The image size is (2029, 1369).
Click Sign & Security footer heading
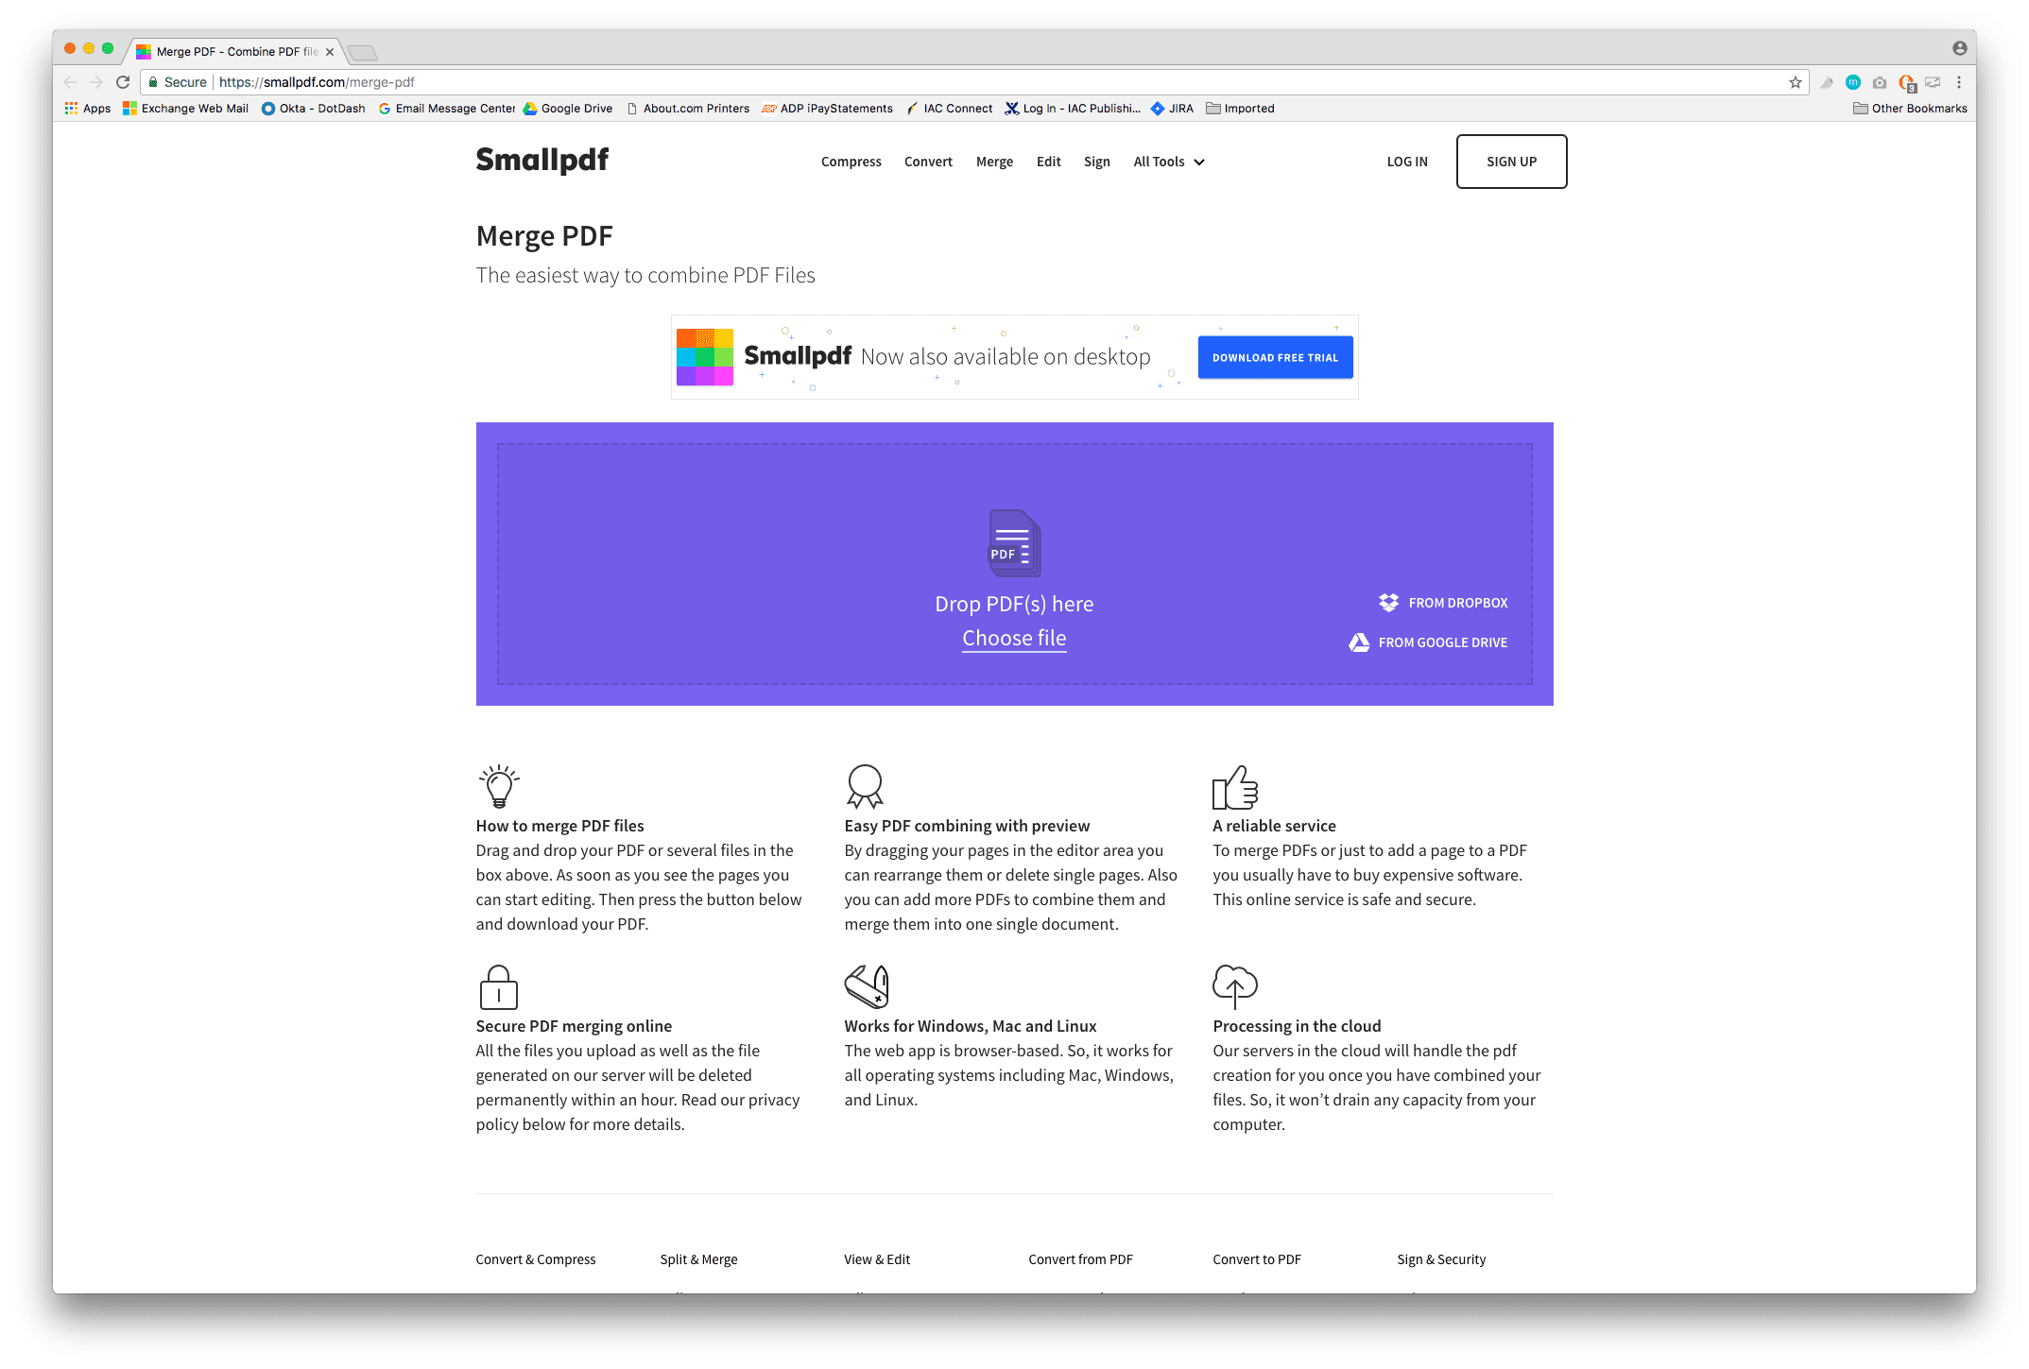[x=1441, y=1259]
